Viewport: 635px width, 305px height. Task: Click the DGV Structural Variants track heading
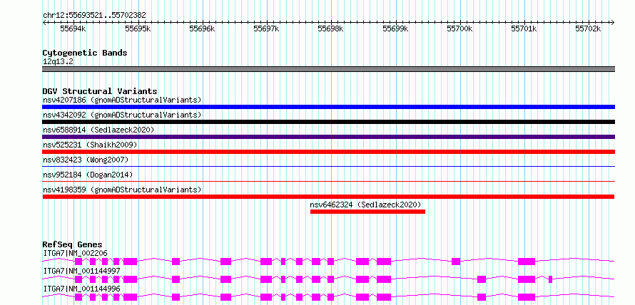point(100,91)
